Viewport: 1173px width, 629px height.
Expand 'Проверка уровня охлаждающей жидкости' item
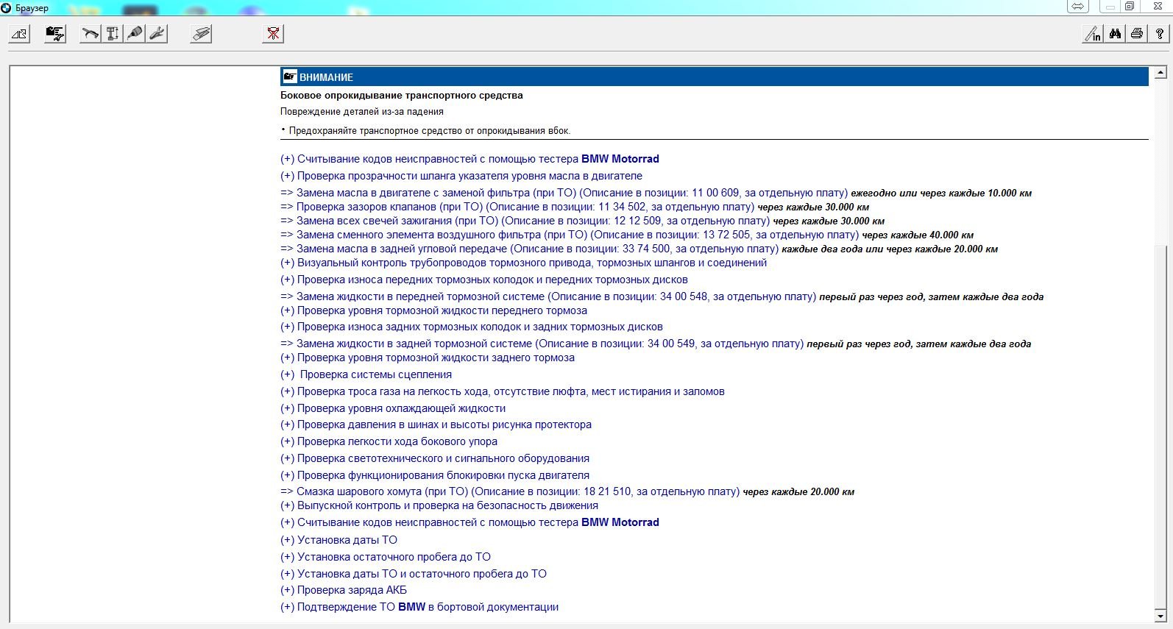coord(401,408)
